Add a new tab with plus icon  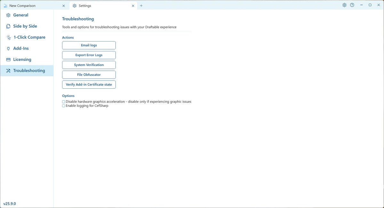coord(141,6)
